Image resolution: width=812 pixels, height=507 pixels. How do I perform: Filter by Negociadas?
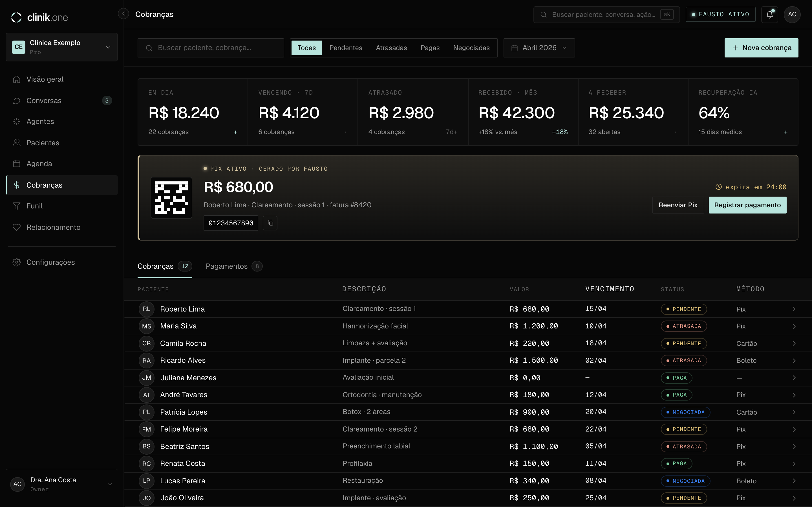pos(471,48)
